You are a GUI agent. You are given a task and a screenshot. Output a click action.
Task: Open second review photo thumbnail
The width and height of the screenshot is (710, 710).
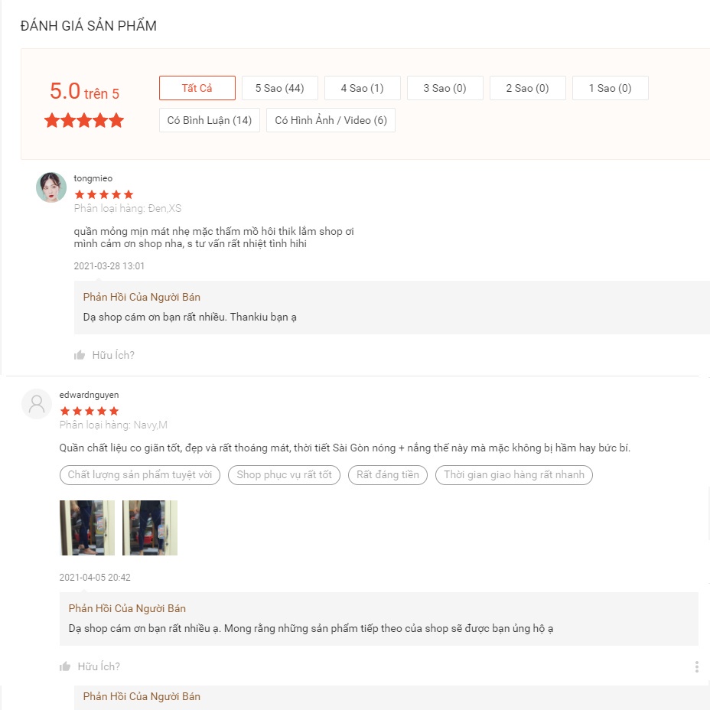point(150,527)
